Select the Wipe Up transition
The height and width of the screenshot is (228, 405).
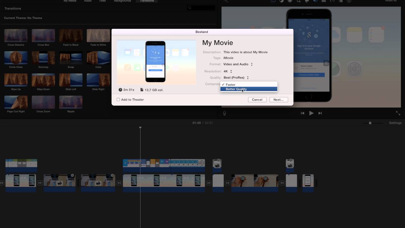[16, 80]
